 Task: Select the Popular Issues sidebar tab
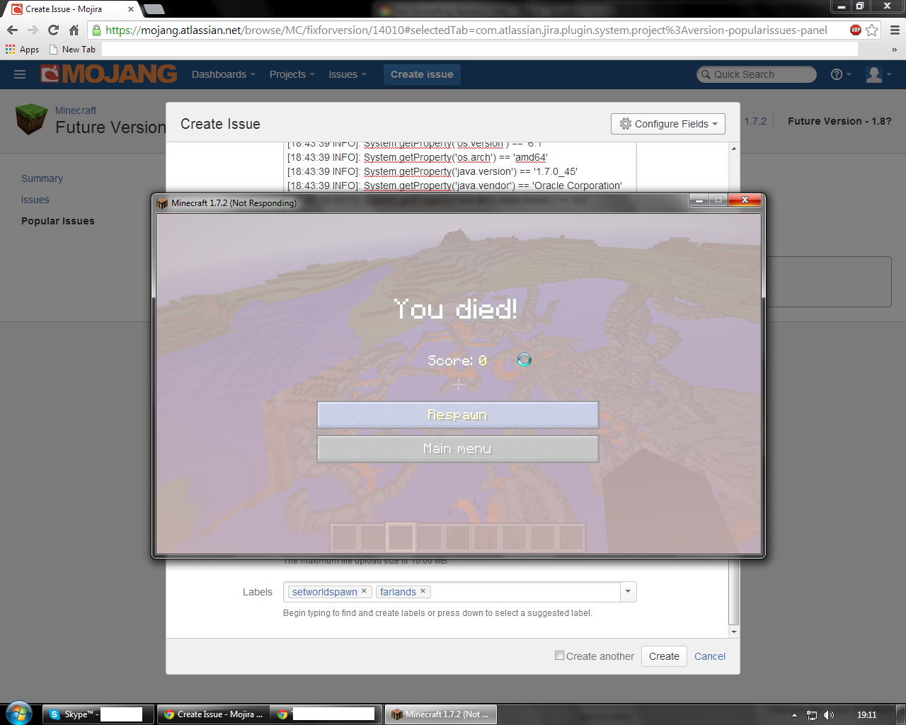pyautogui.click(x=58, y=221)
